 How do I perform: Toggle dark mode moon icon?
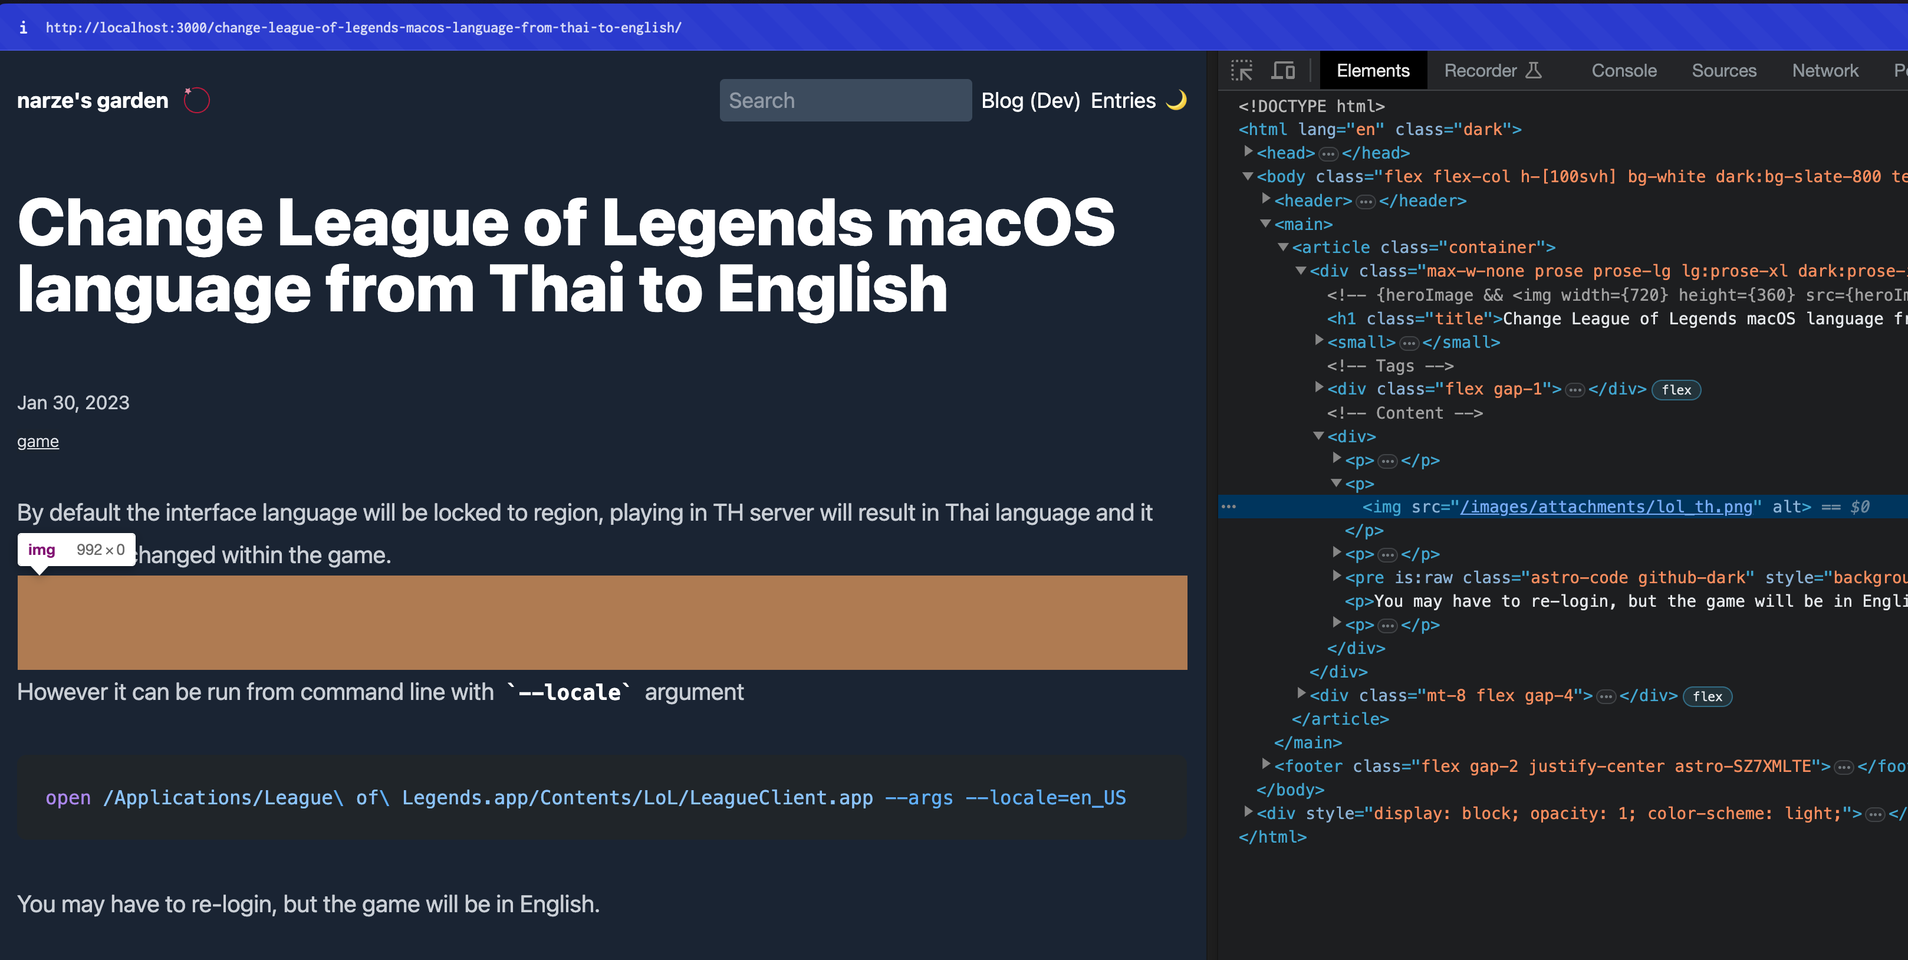click(x=1176, y=100)
